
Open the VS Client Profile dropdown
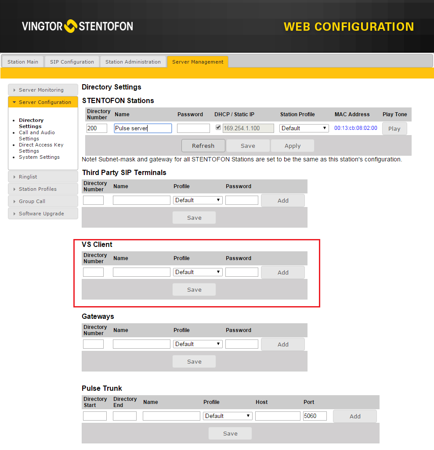(x=198, y=272)
